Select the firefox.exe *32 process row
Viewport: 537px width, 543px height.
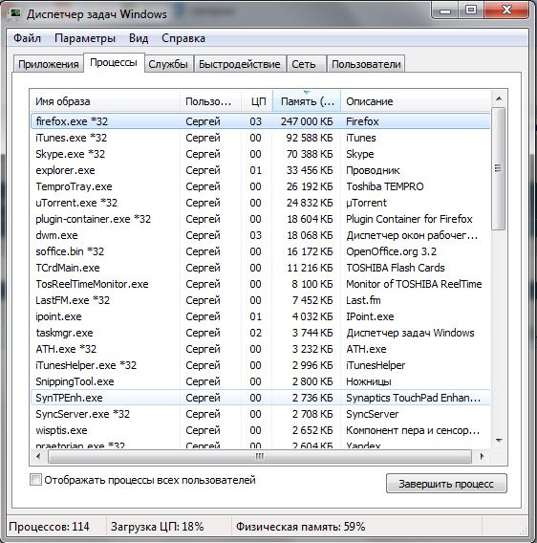tap(260, 121)
